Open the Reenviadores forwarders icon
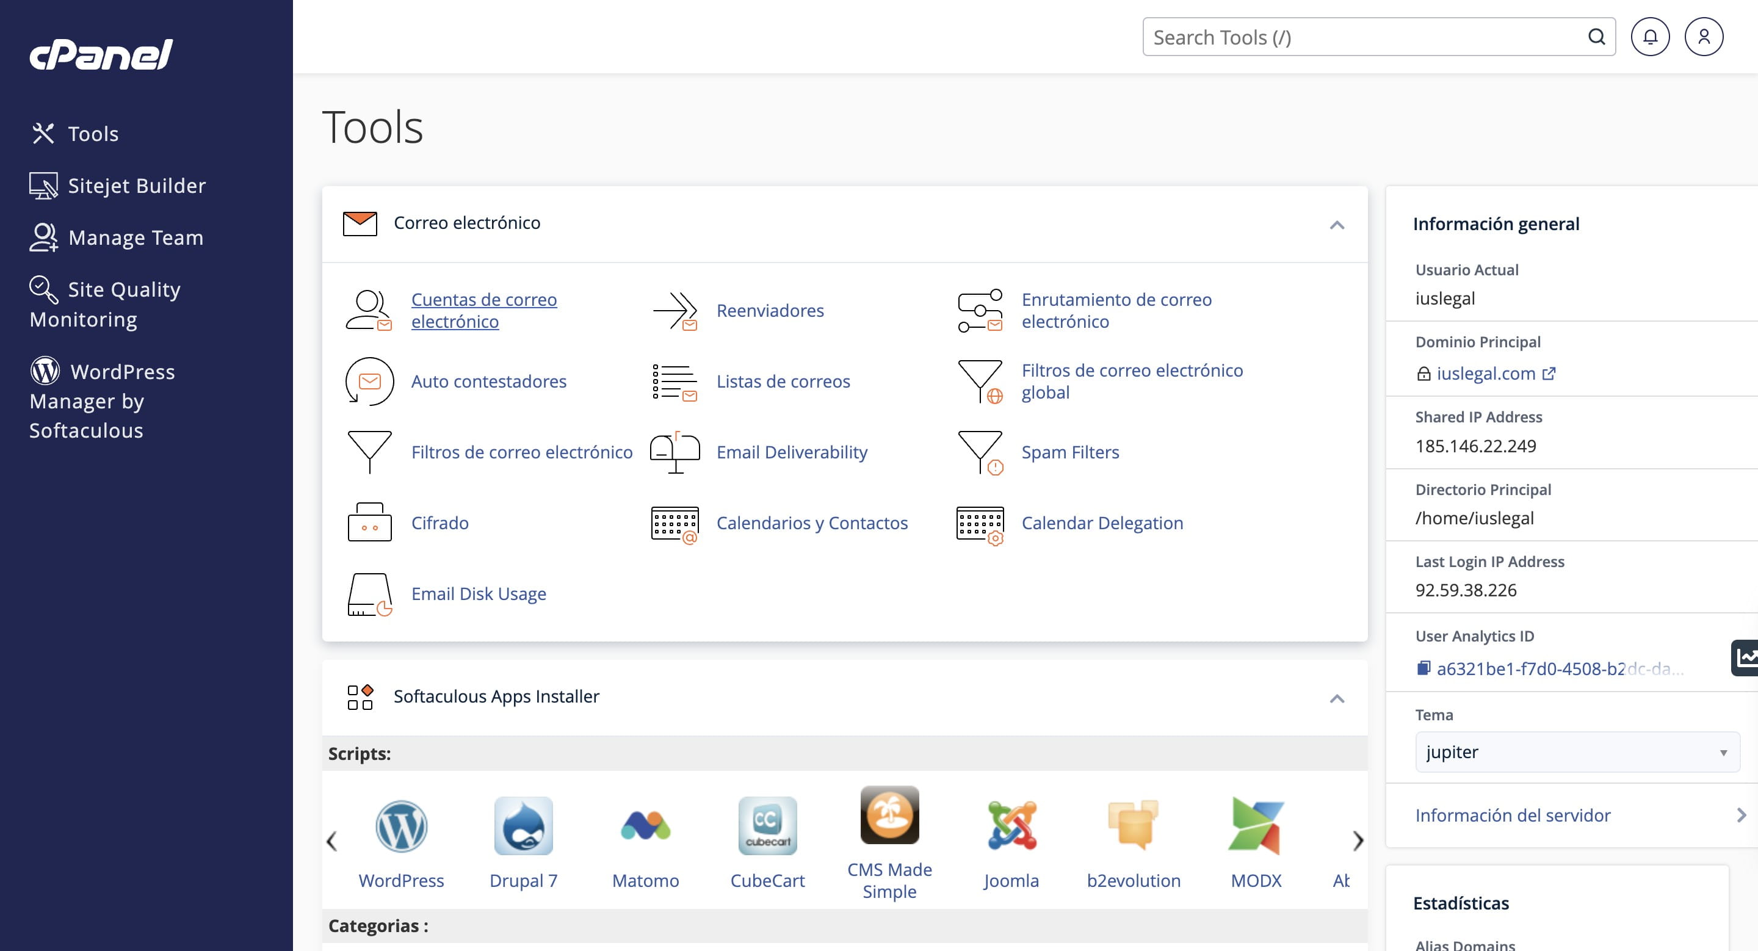This screenshot has width=1758, height=951. tap(675, 311)
